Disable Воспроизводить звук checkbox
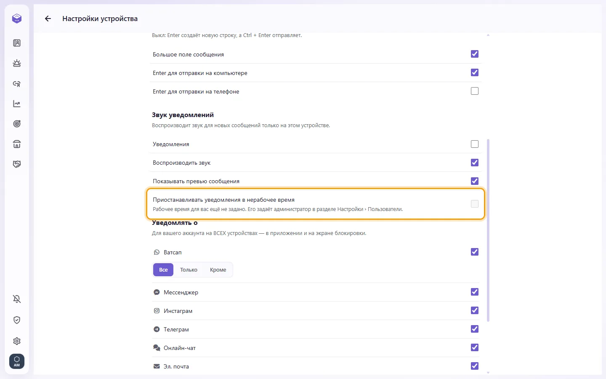Screen dimensions: 606x379 475,163
